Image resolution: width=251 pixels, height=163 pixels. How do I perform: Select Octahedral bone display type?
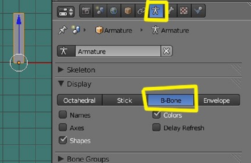point(80,101)
